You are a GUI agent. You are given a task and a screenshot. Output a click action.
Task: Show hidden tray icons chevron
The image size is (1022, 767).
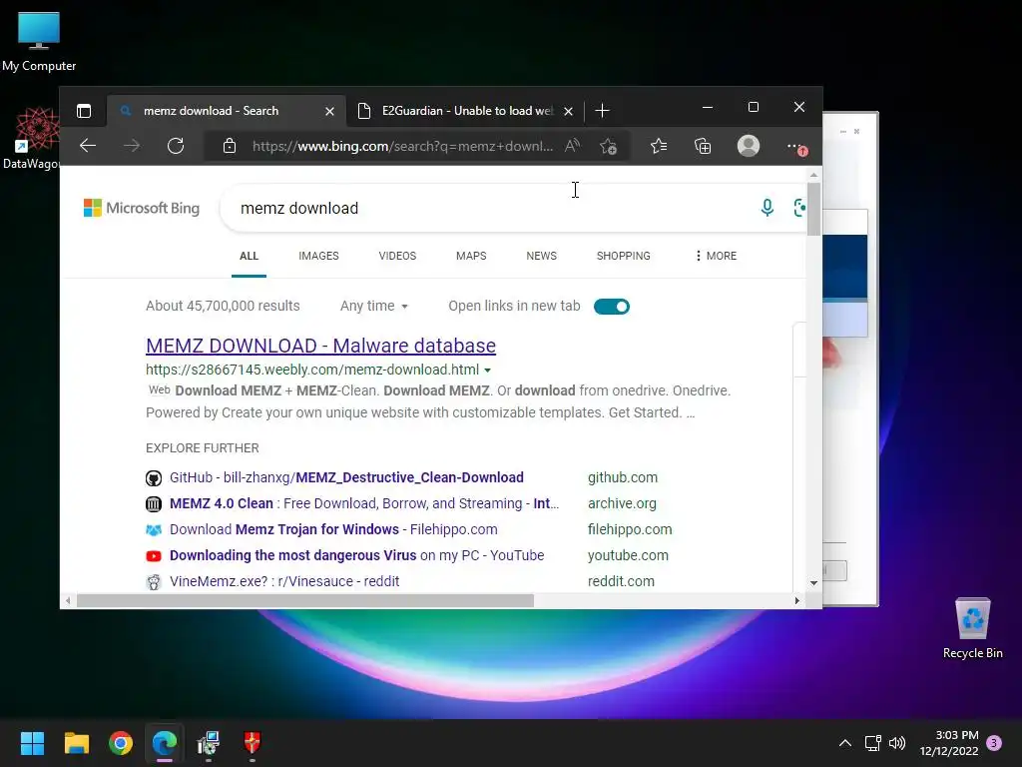[844, 743]
